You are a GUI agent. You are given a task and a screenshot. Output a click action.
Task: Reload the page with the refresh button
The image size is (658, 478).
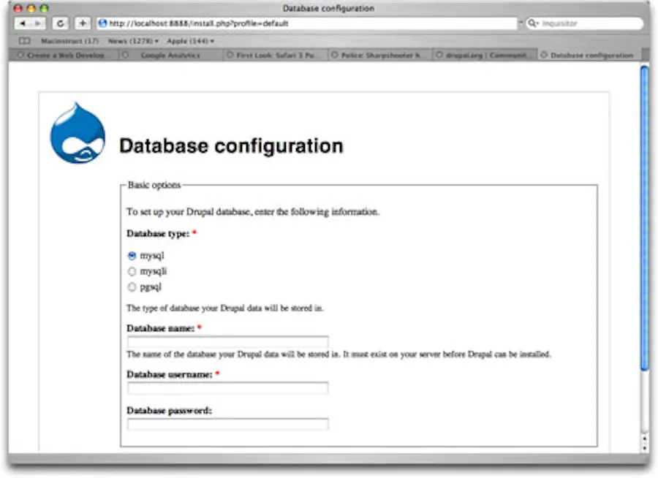pyautogui.click(x=61, y=24)
